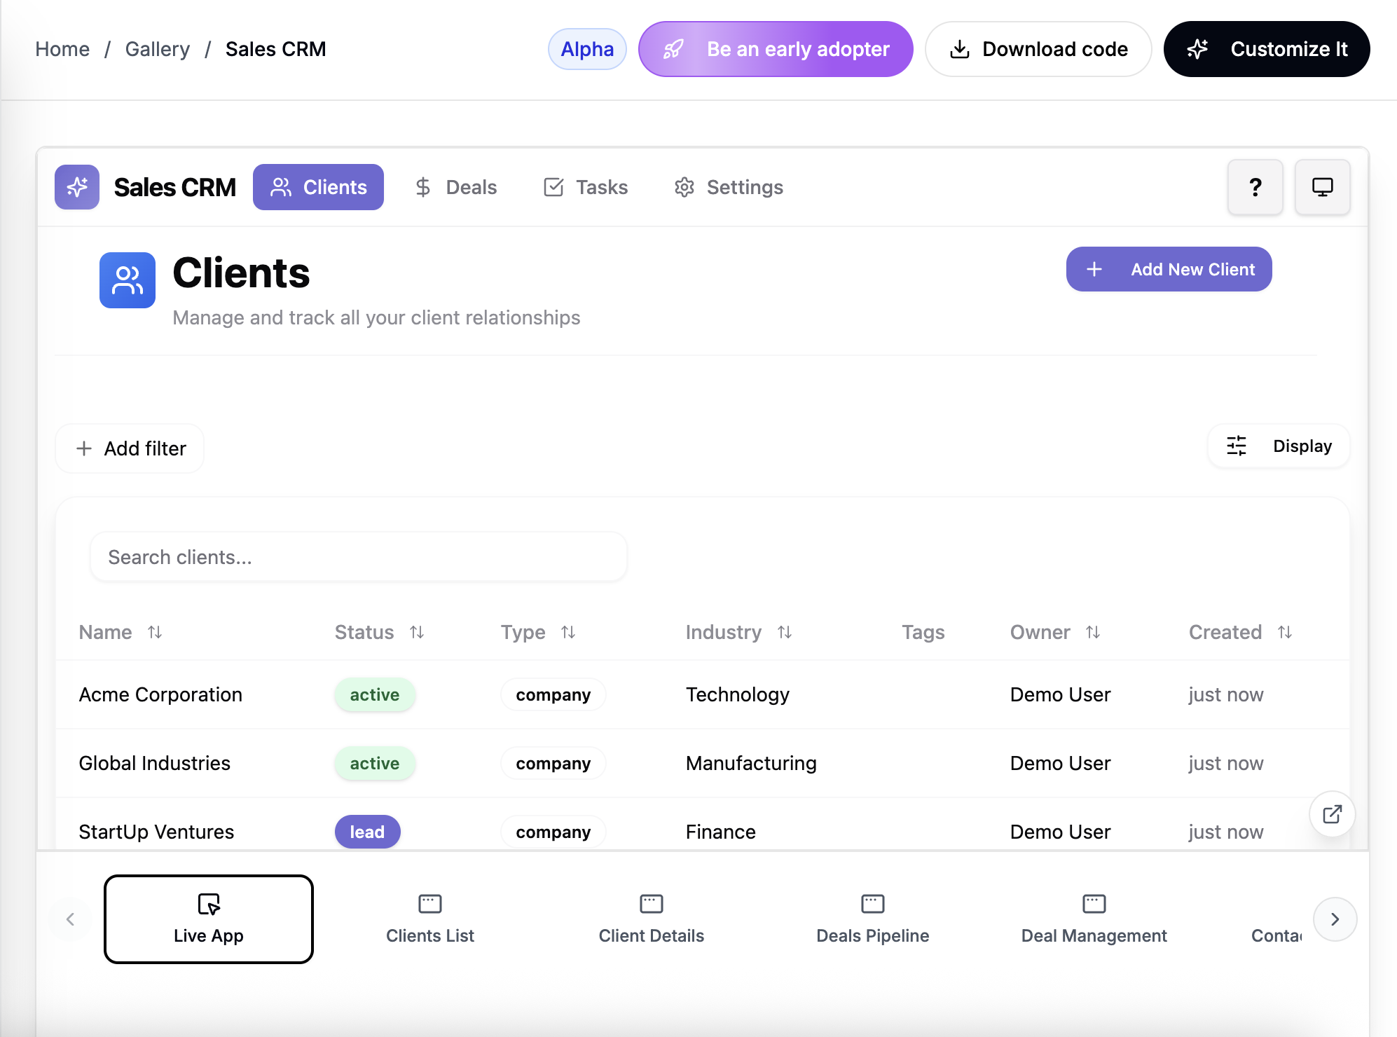
Task: Select the Deals Pipeline screen thumbnail
Action: pyautogui.click(x=872, y=919)
